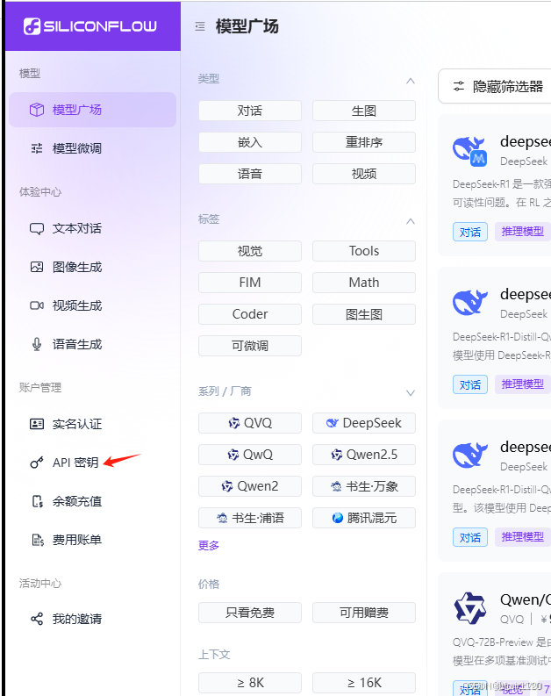
Task: Open the API 密钥 page
Action: 92,463
